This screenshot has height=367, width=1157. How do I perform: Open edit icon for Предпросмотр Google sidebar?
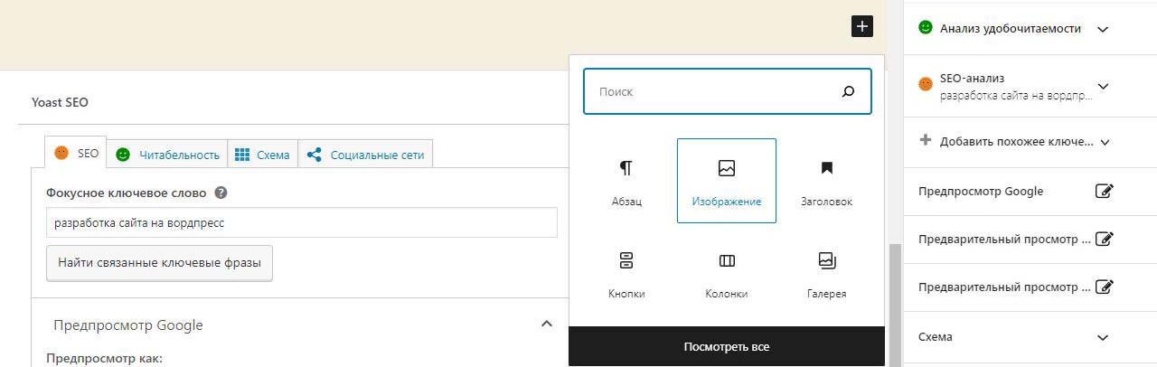point(1104,191)
